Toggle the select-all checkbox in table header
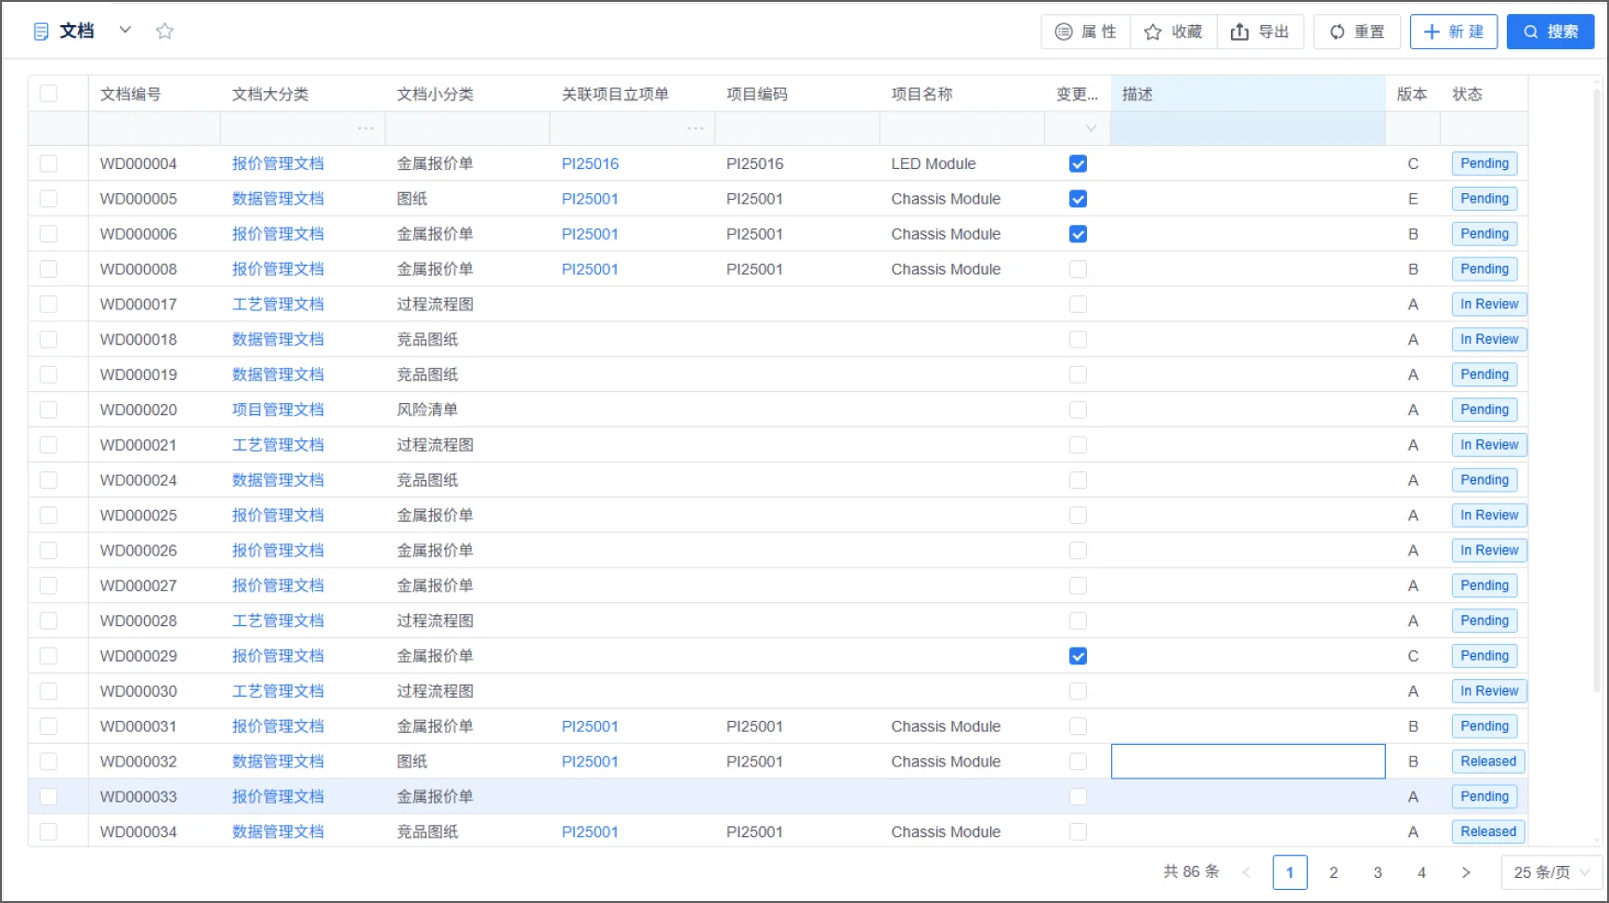1609x903 pixels. click(x=48, y=94)
